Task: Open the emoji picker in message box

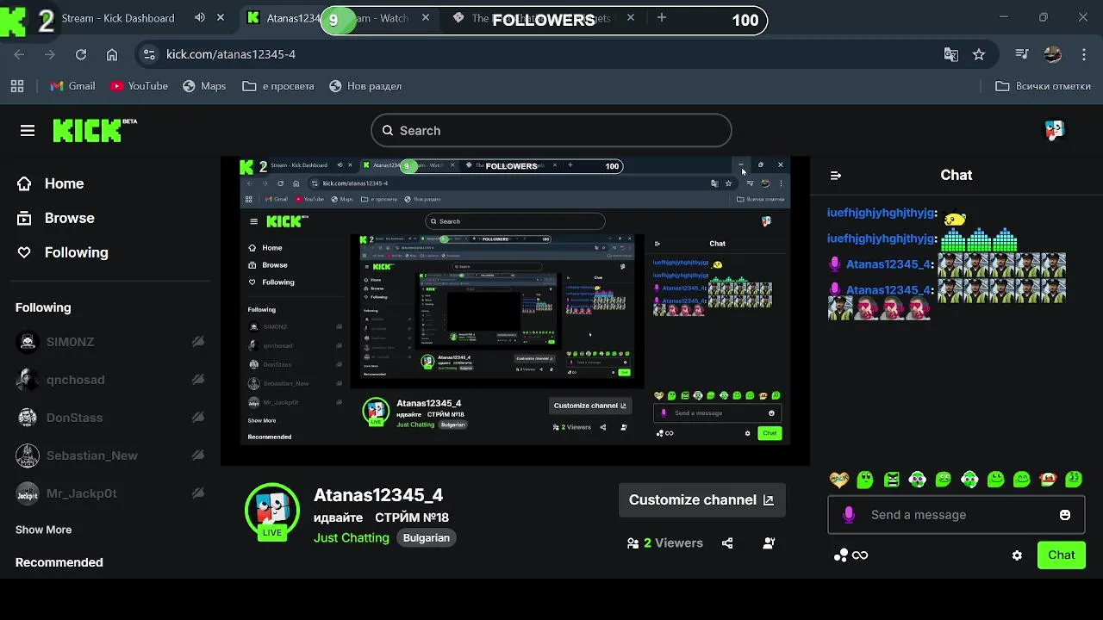Action: [1065, 515]
